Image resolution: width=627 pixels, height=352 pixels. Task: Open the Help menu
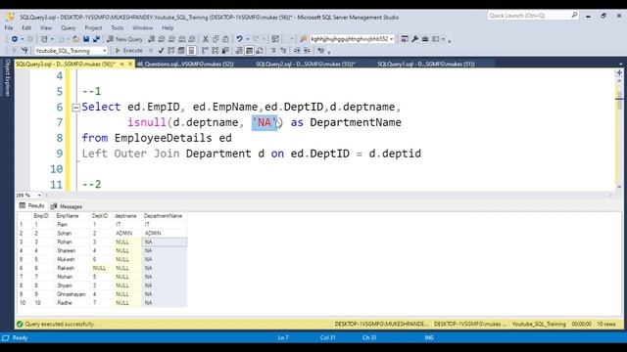(x=168, y=28)
